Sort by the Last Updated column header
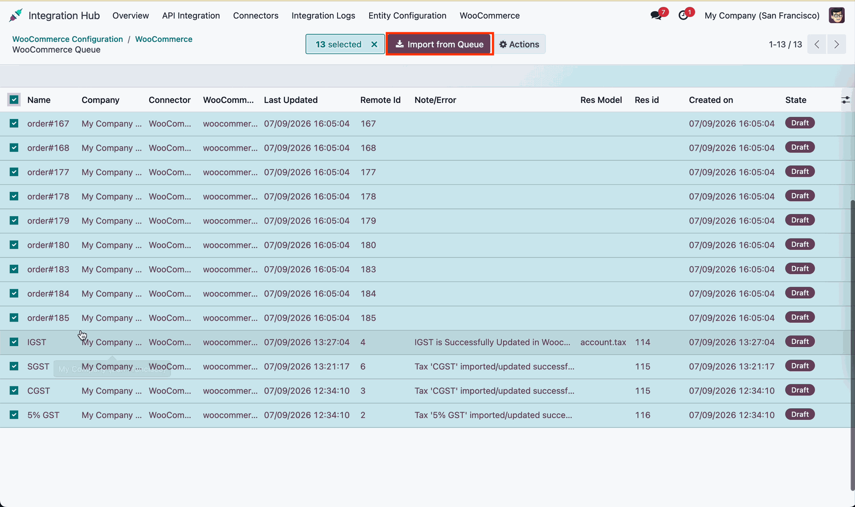This screenshot has width=855, height=507. pyautogui.click(x=291, y=100)
